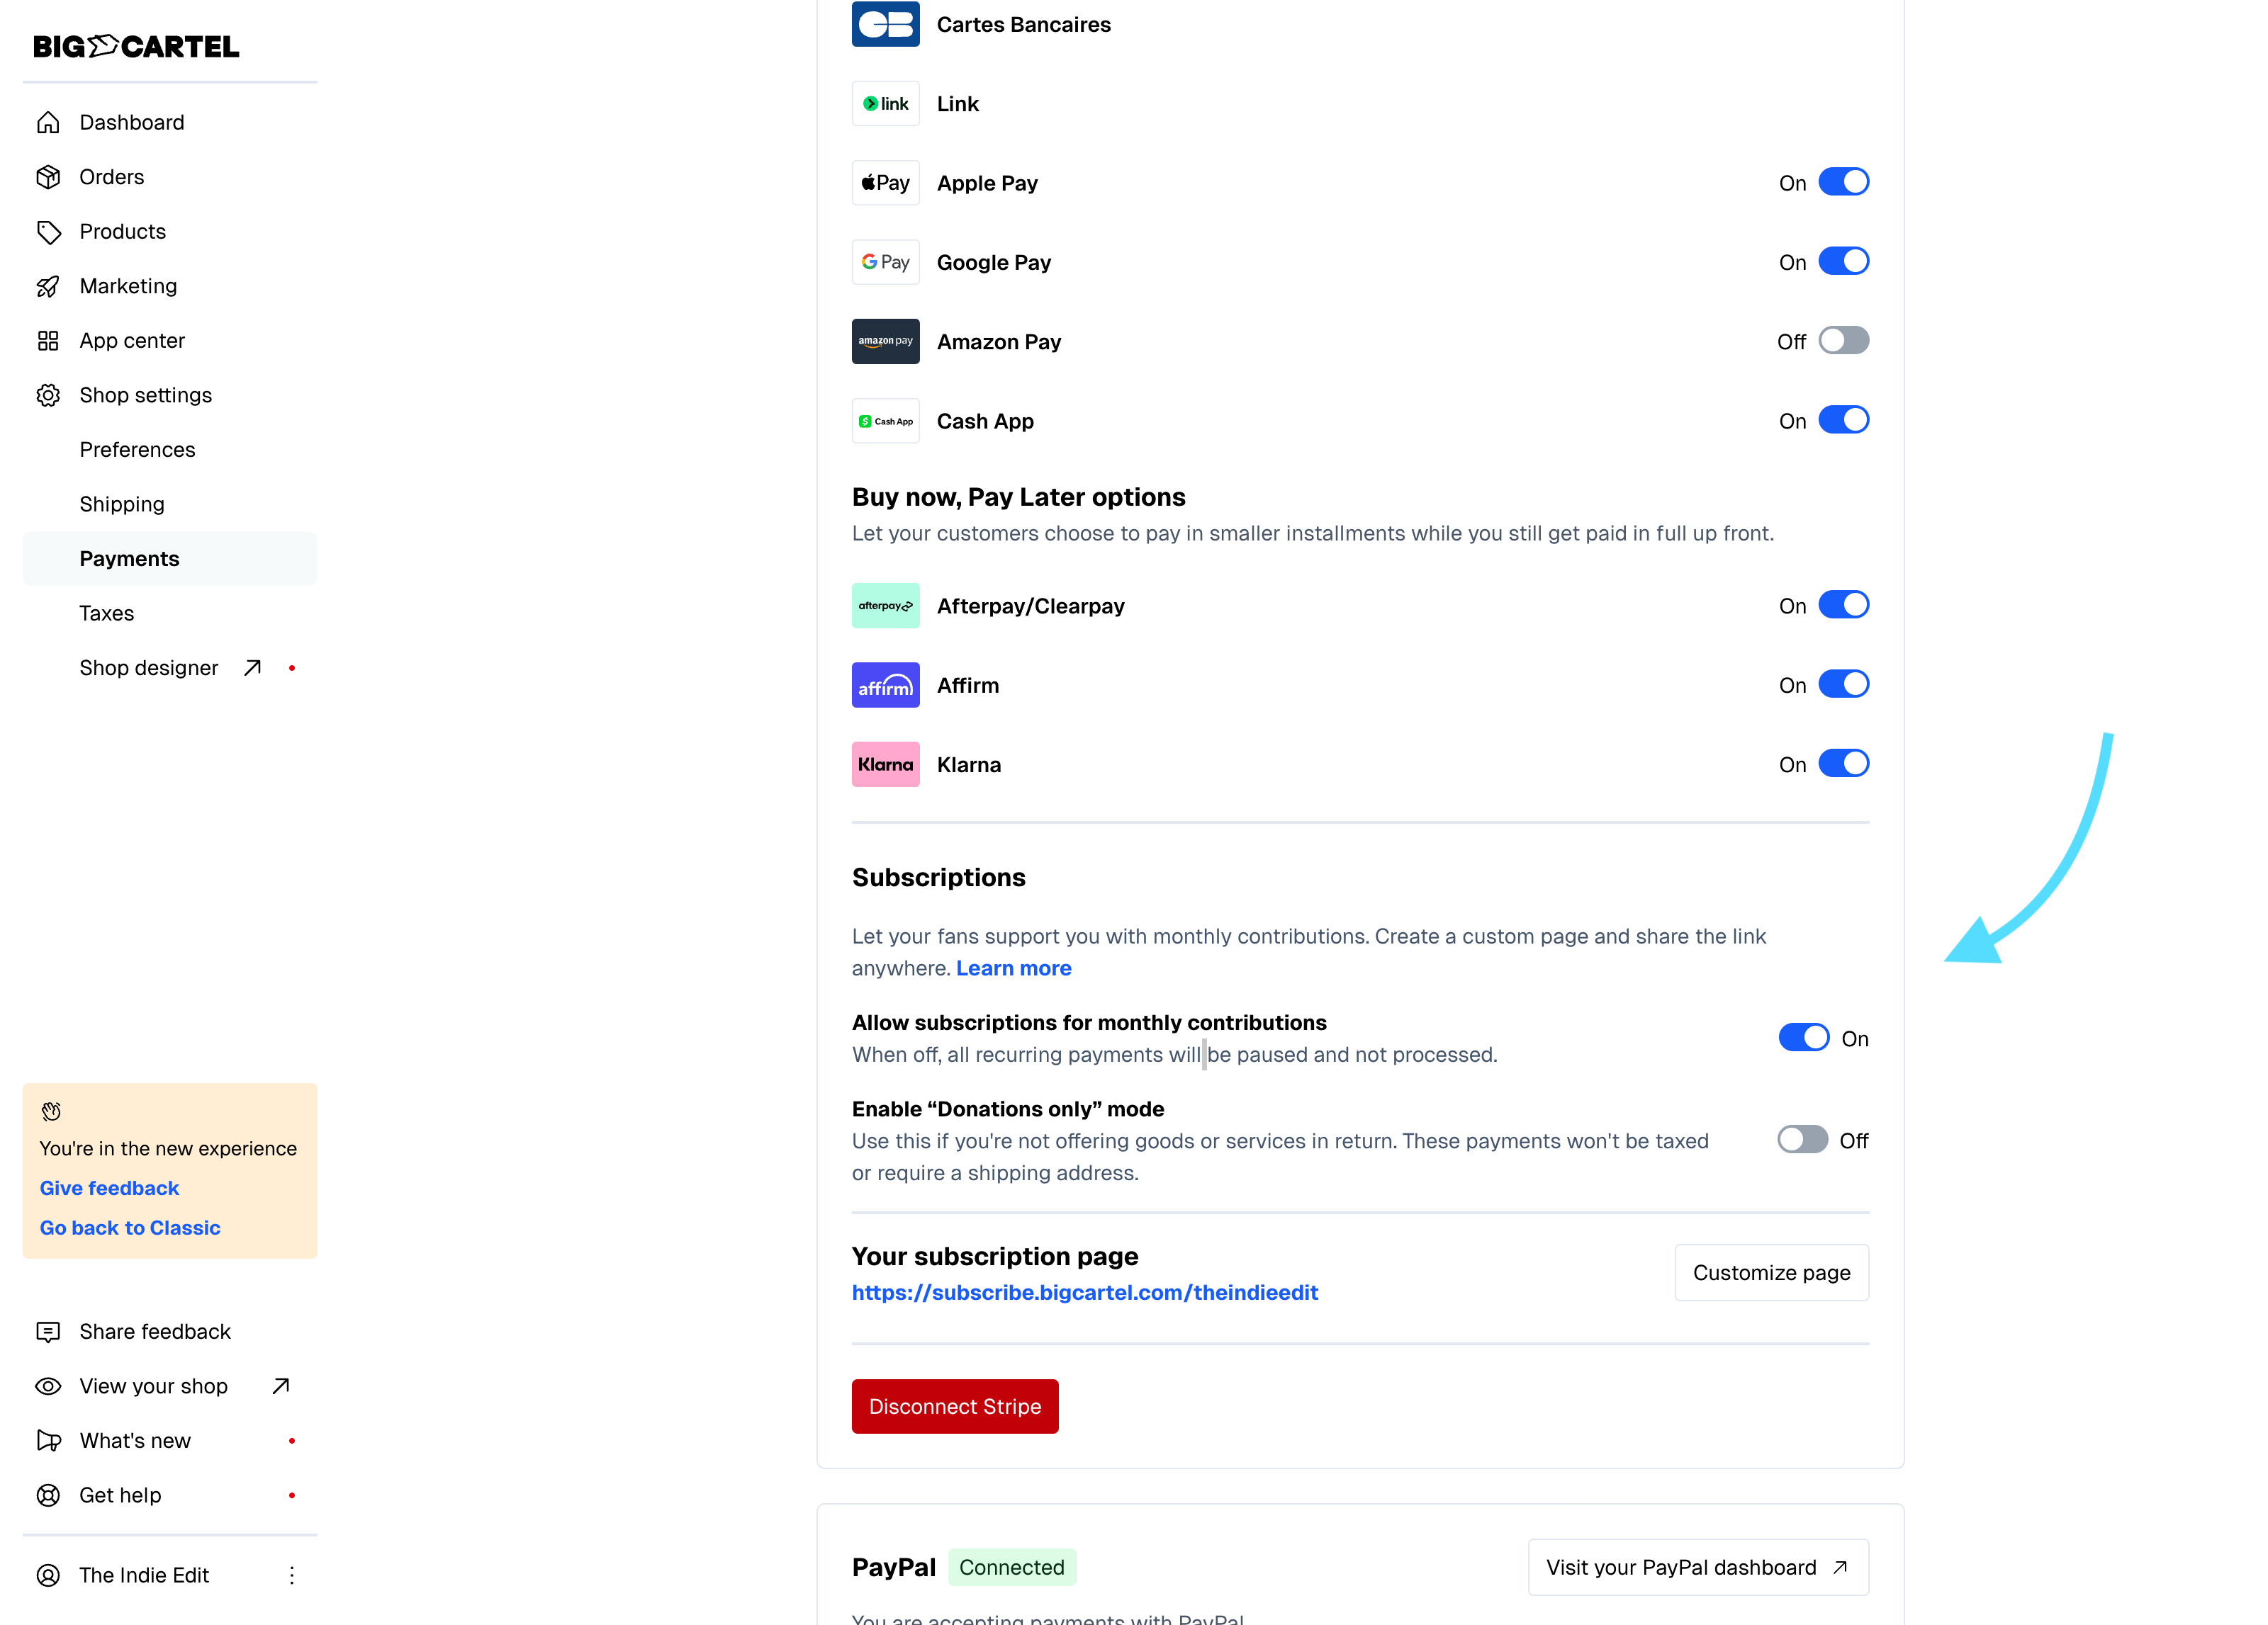Click the Dashboard home icon
This screenshot has height=1625, width=2268.
[x=48, y=122]
